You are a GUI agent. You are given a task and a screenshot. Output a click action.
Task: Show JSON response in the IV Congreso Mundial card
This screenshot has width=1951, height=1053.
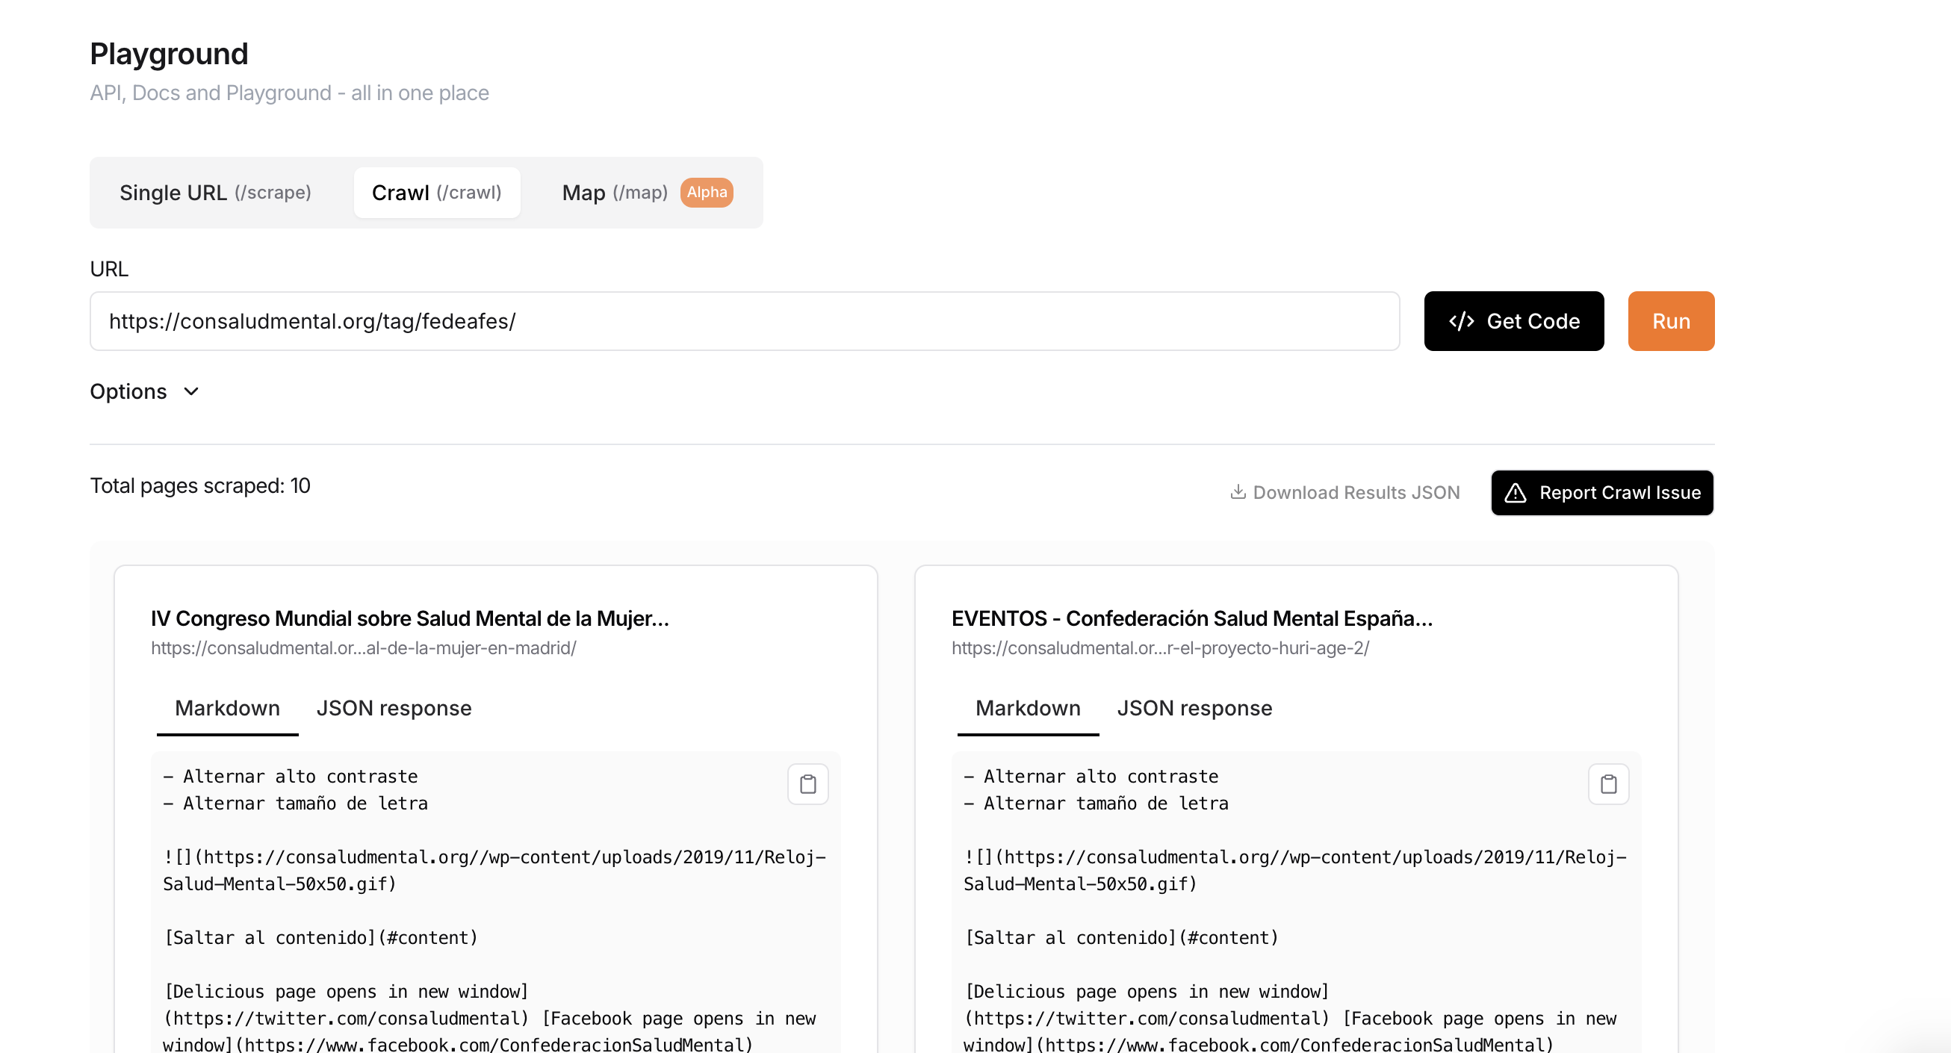(x=394, y=708)
